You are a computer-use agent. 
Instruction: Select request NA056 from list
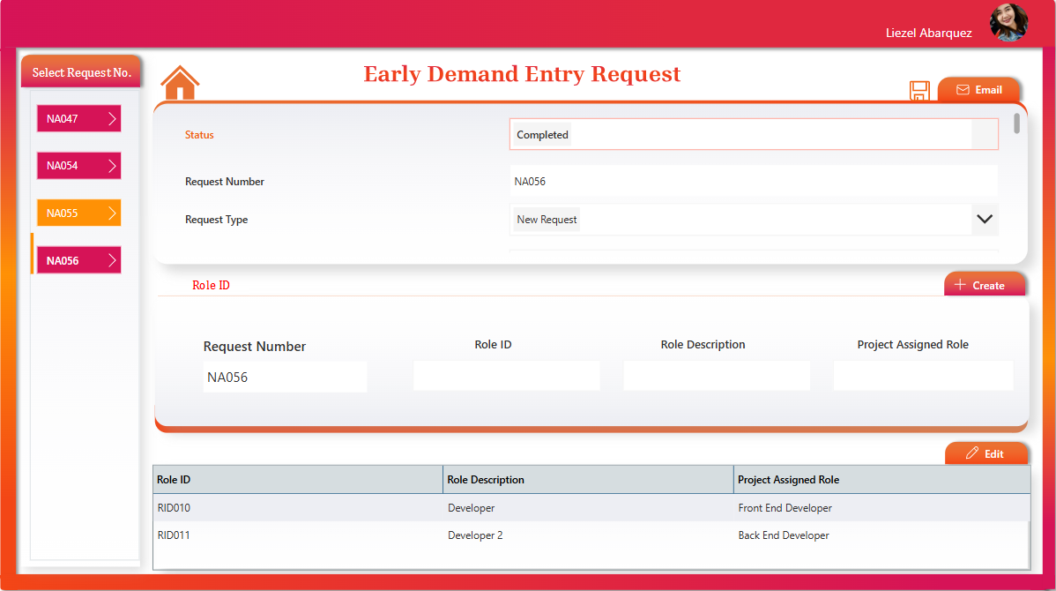(x=78, y=260)
